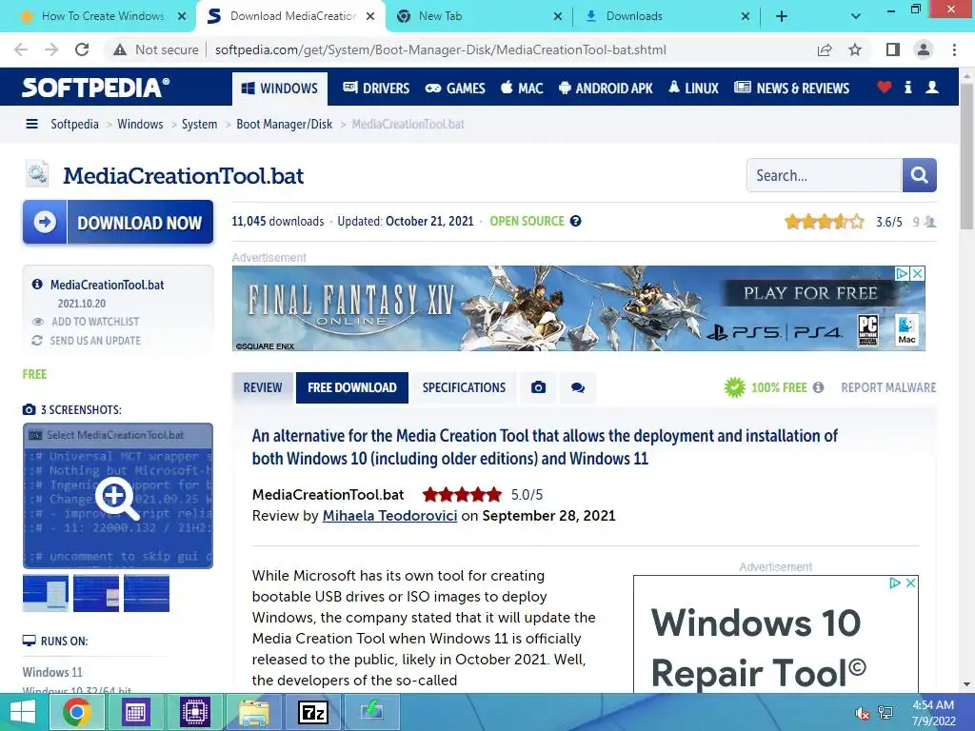Bookmark this page with the star icon
Screen dimensions: 975x731
coord(855,49)
